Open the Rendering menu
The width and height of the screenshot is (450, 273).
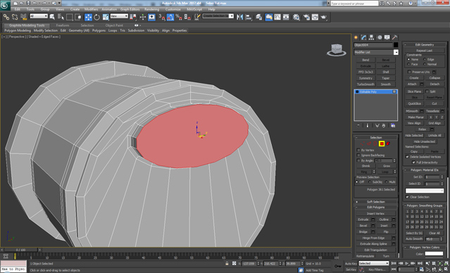tap(152, 9)
